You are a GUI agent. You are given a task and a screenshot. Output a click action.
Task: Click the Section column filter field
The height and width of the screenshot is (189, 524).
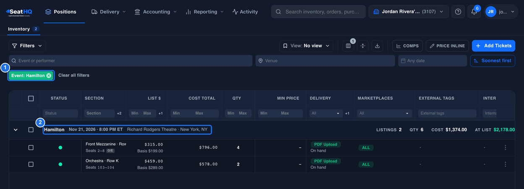pos(100,113)
